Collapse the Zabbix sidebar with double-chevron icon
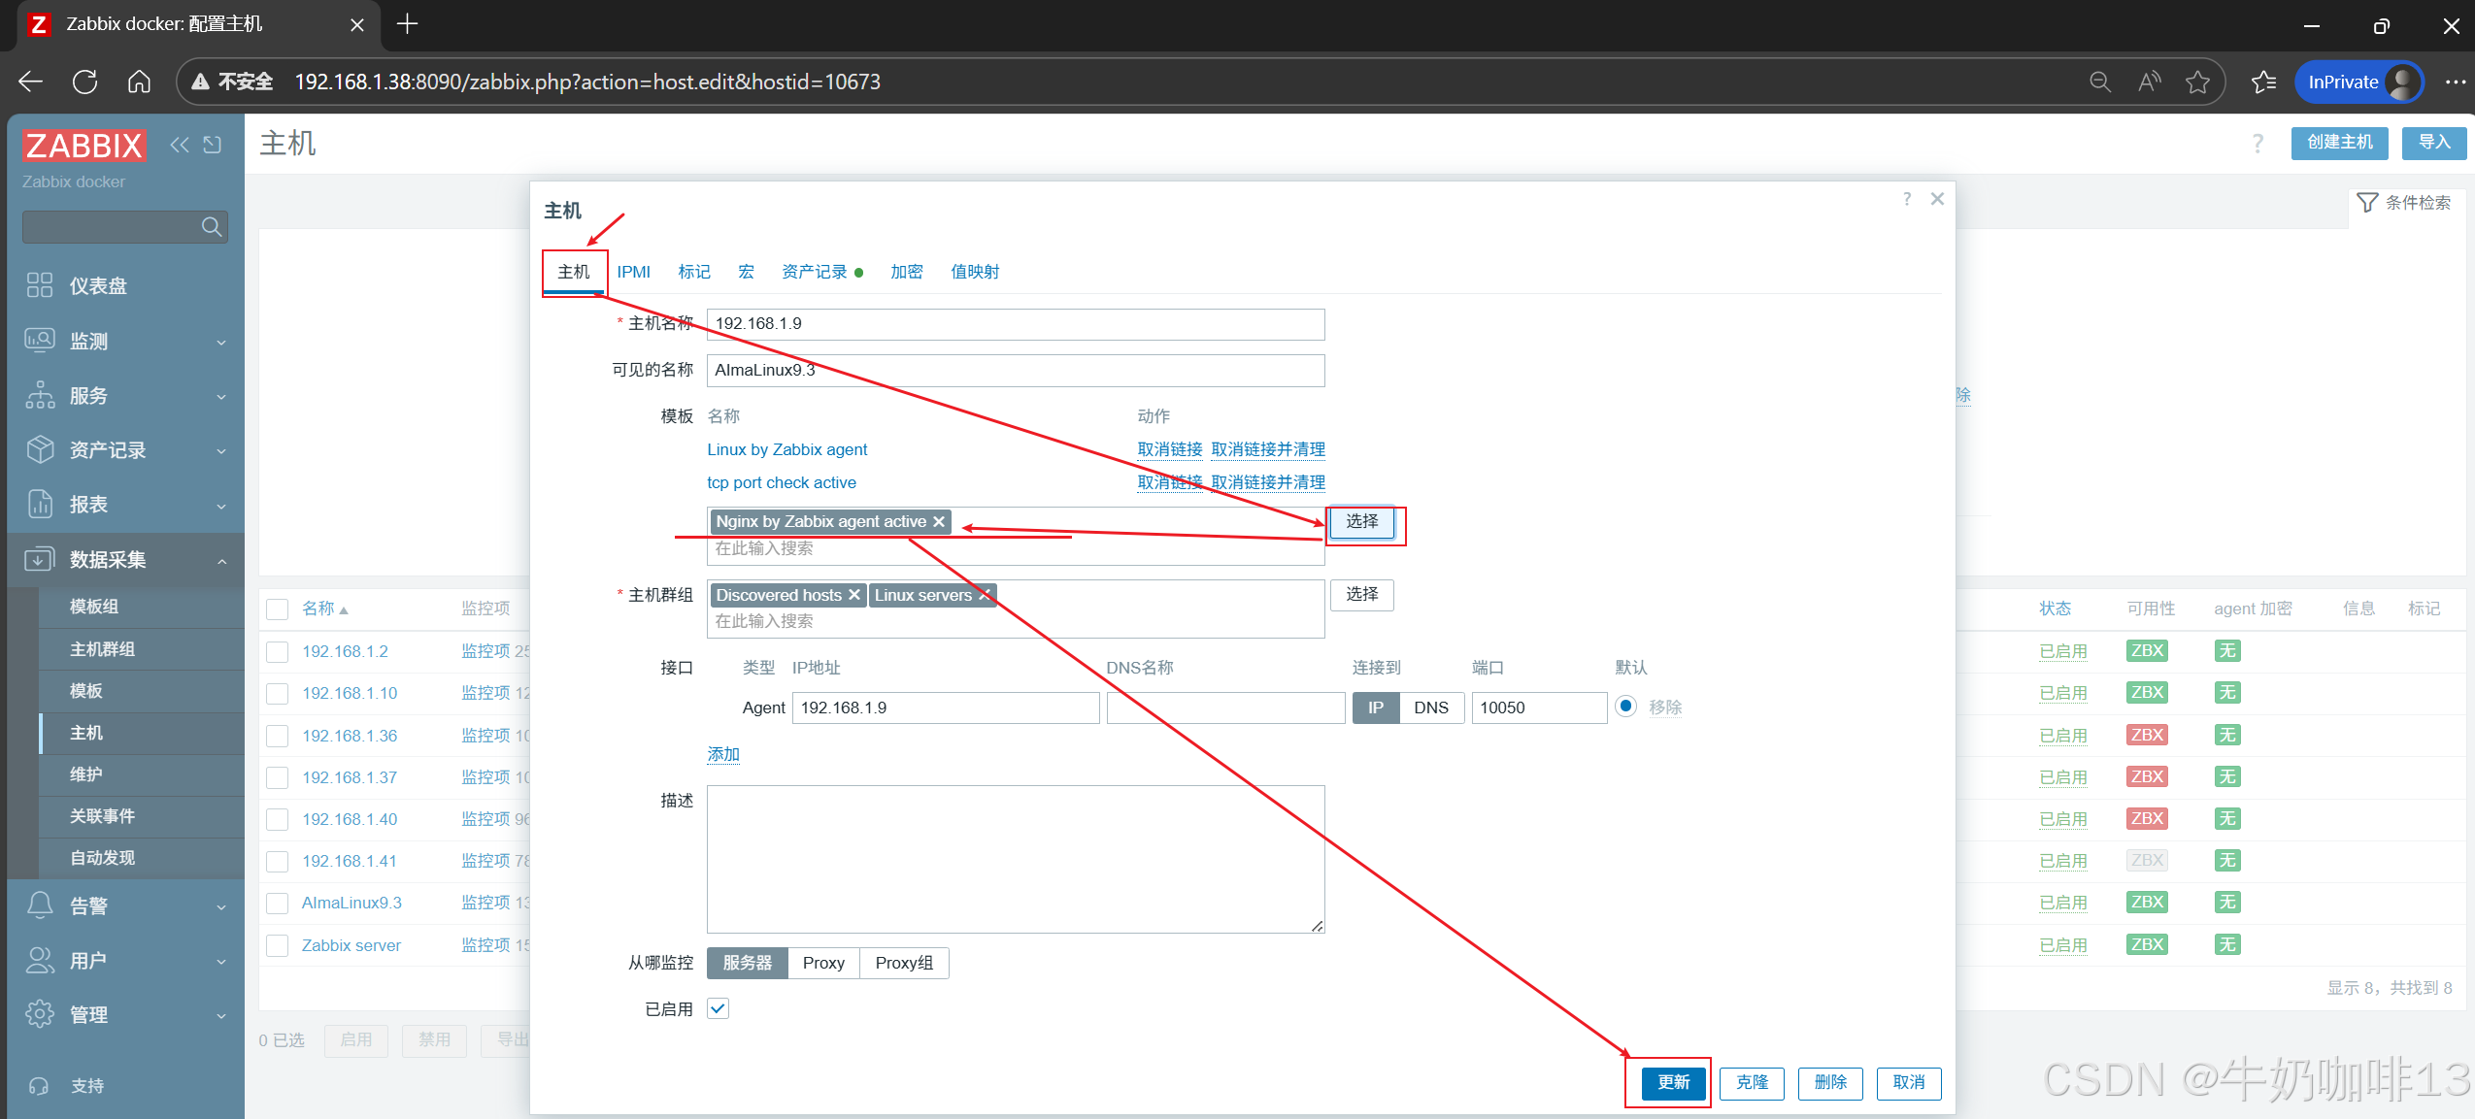The width and height of the screenshot is (2475, 1119). tap(180, 145)
